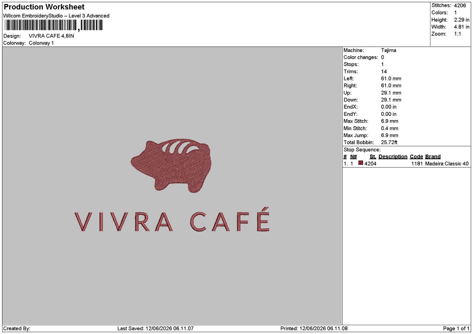Click the Right value 61.0 mm

(391, 86)
